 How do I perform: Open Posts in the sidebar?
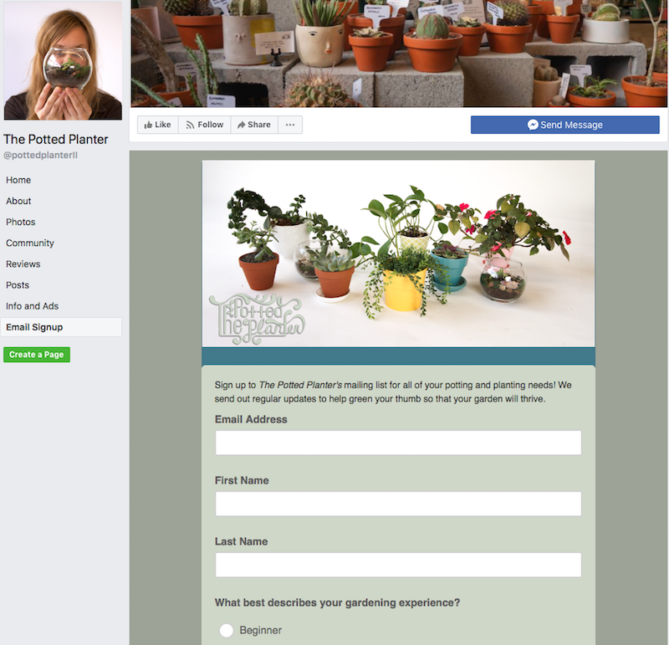tap(18, 284)
